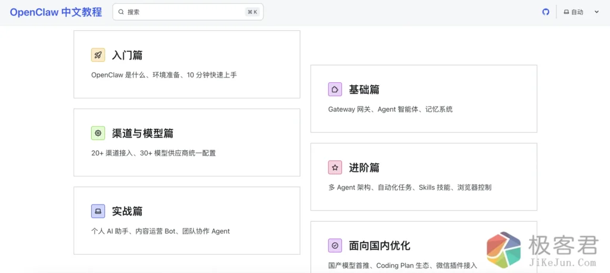
Task: Click the star icon next to 进阶篇
Action: coord(335,167)
